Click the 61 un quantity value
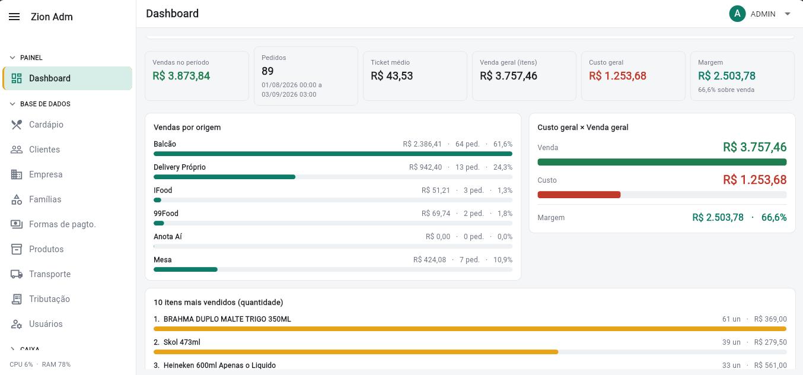The height and width of the screenshot is (375, 803). (731, 319)
